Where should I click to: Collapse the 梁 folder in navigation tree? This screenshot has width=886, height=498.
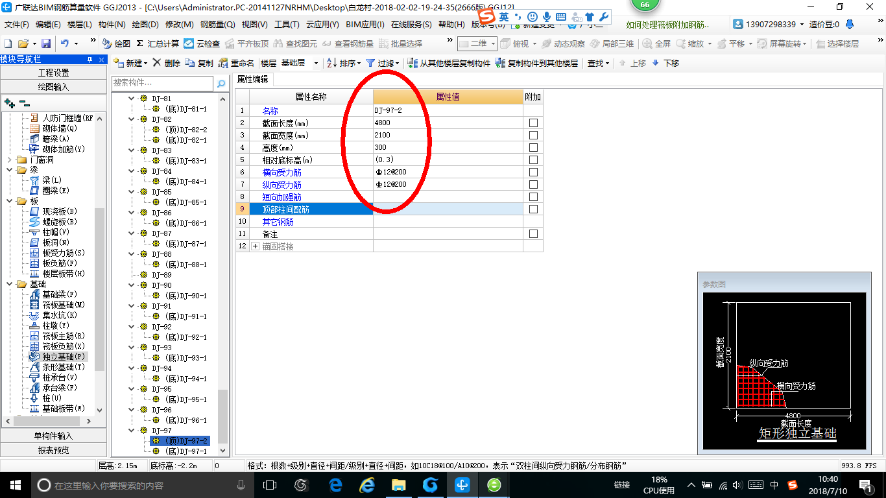coord(10,170)
